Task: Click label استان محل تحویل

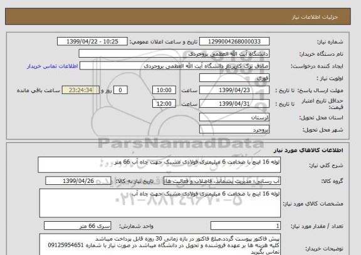Action: tap(322, 118)
